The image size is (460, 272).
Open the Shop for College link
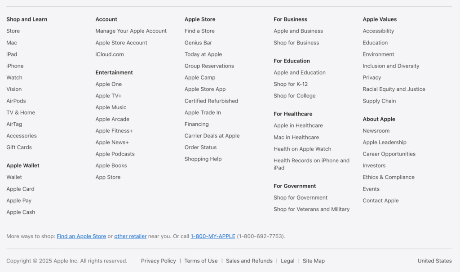(295, 96)
